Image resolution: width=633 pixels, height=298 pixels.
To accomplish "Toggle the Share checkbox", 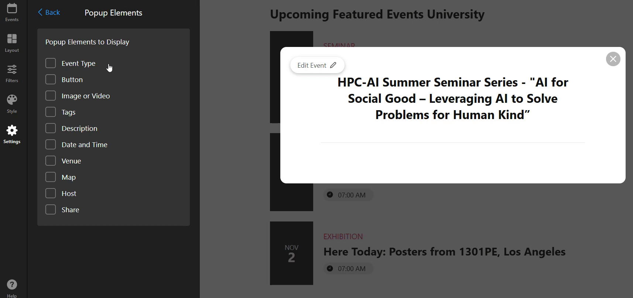I will tap(51, 210).
